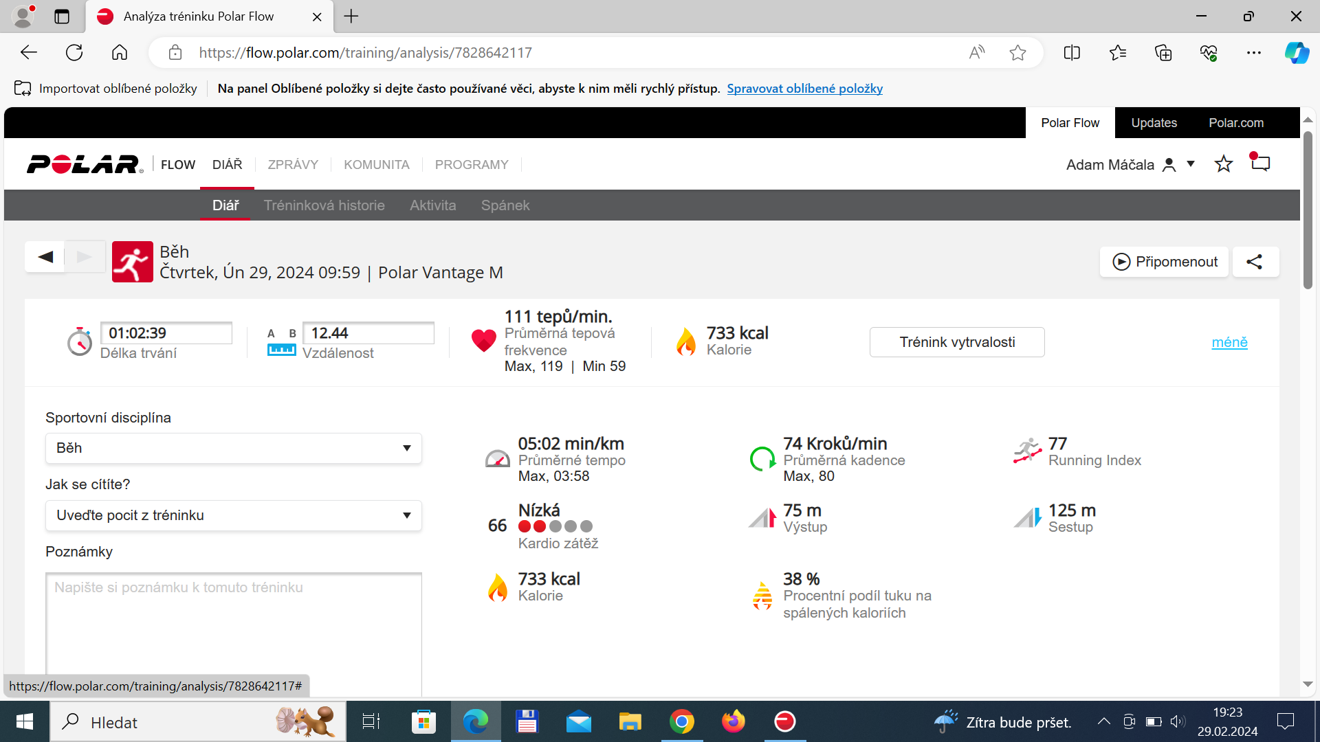Screen dimensions: 1320x742
Task: Open the KOMUNITA menu item
Action: (377, 165)
